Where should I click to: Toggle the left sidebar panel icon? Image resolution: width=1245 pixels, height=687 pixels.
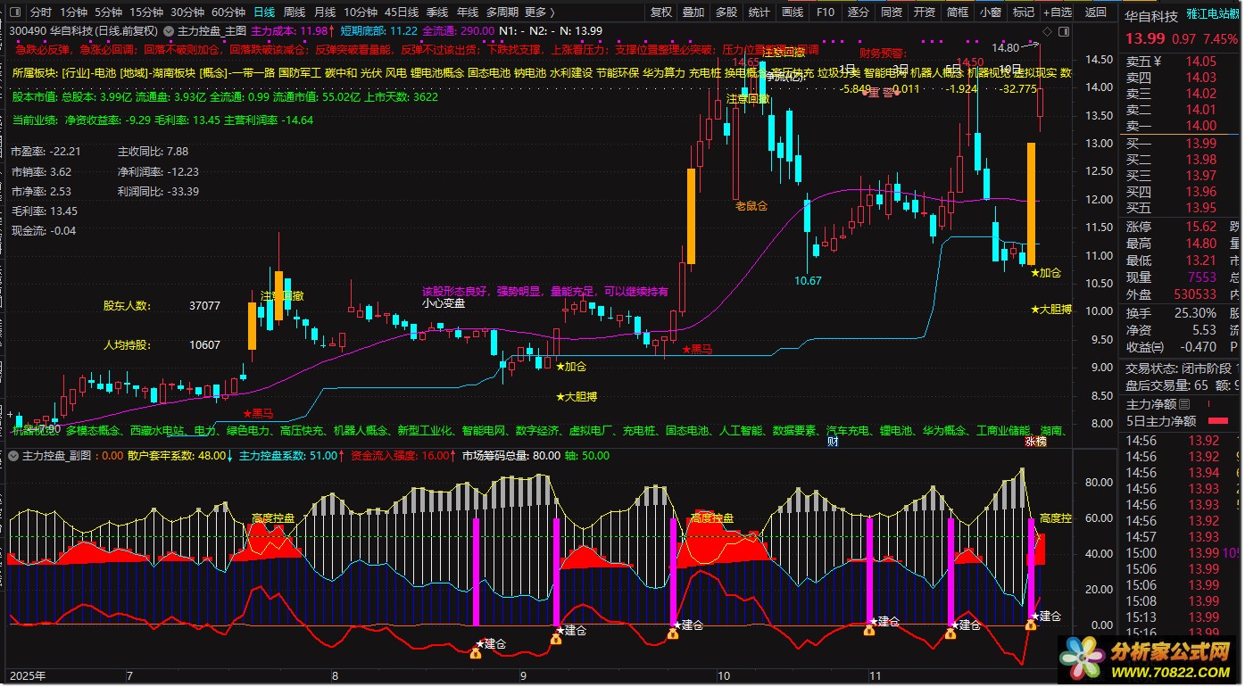coord(15,12)
